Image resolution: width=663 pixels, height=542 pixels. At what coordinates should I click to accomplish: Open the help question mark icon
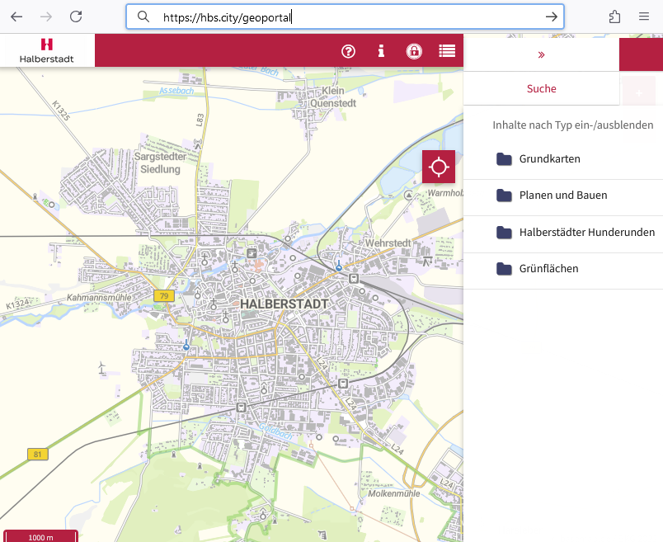348,51
